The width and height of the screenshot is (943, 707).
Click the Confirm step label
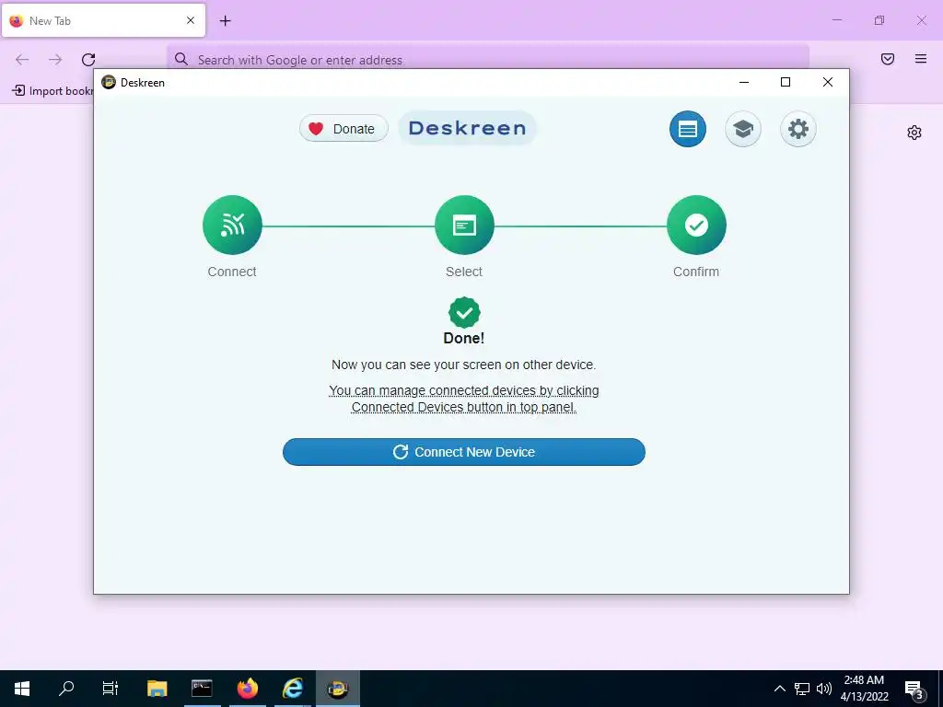(x=696, y=272)
